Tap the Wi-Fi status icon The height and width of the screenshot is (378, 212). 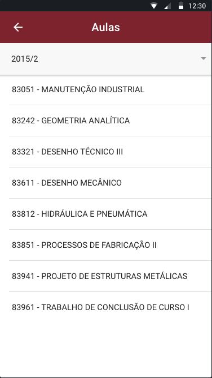pyautogui.click(x=154, y=6)
